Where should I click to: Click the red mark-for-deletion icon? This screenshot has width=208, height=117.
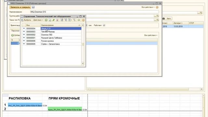pos(57,20)
